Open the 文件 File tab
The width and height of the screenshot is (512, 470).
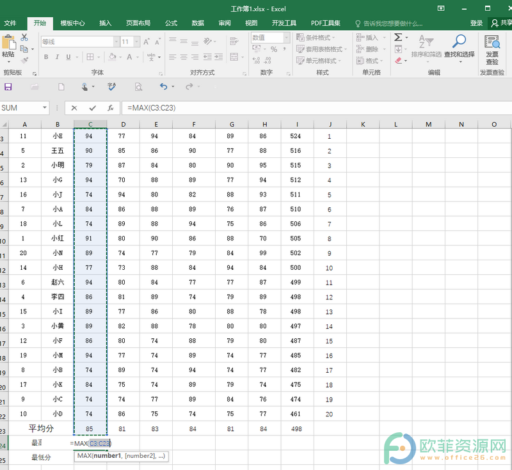[10, 23]
